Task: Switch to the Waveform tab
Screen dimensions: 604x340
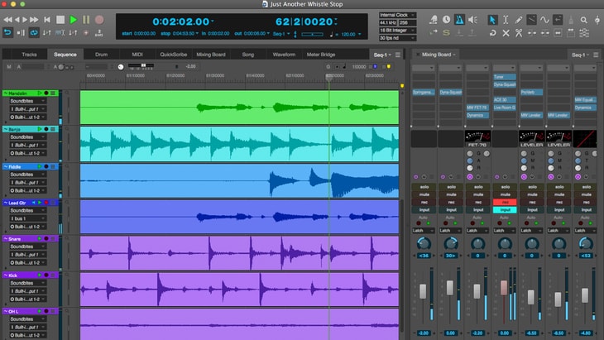Action: pos(284,55)
